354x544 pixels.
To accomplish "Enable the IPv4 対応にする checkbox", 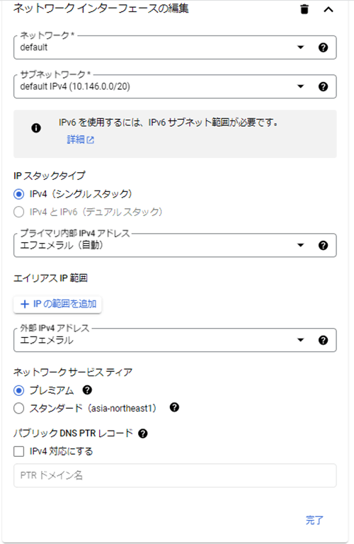I will pos(18,451).
